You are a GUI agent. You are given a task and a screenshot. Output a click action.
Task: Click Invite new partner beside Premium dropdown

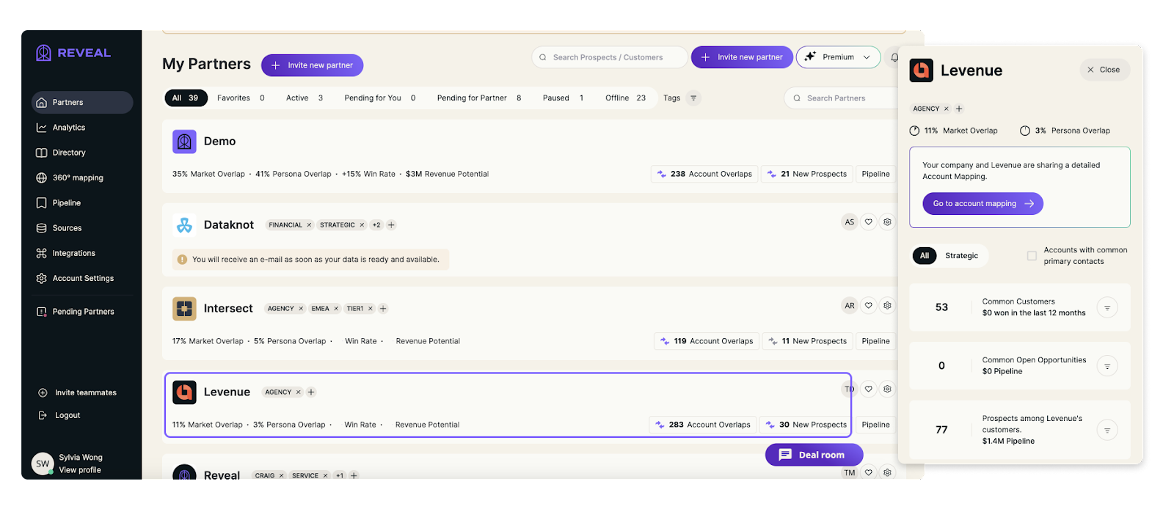(742, 57)
